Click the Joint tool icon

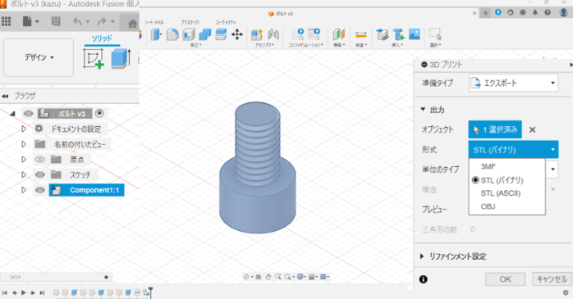coord(273,34)
